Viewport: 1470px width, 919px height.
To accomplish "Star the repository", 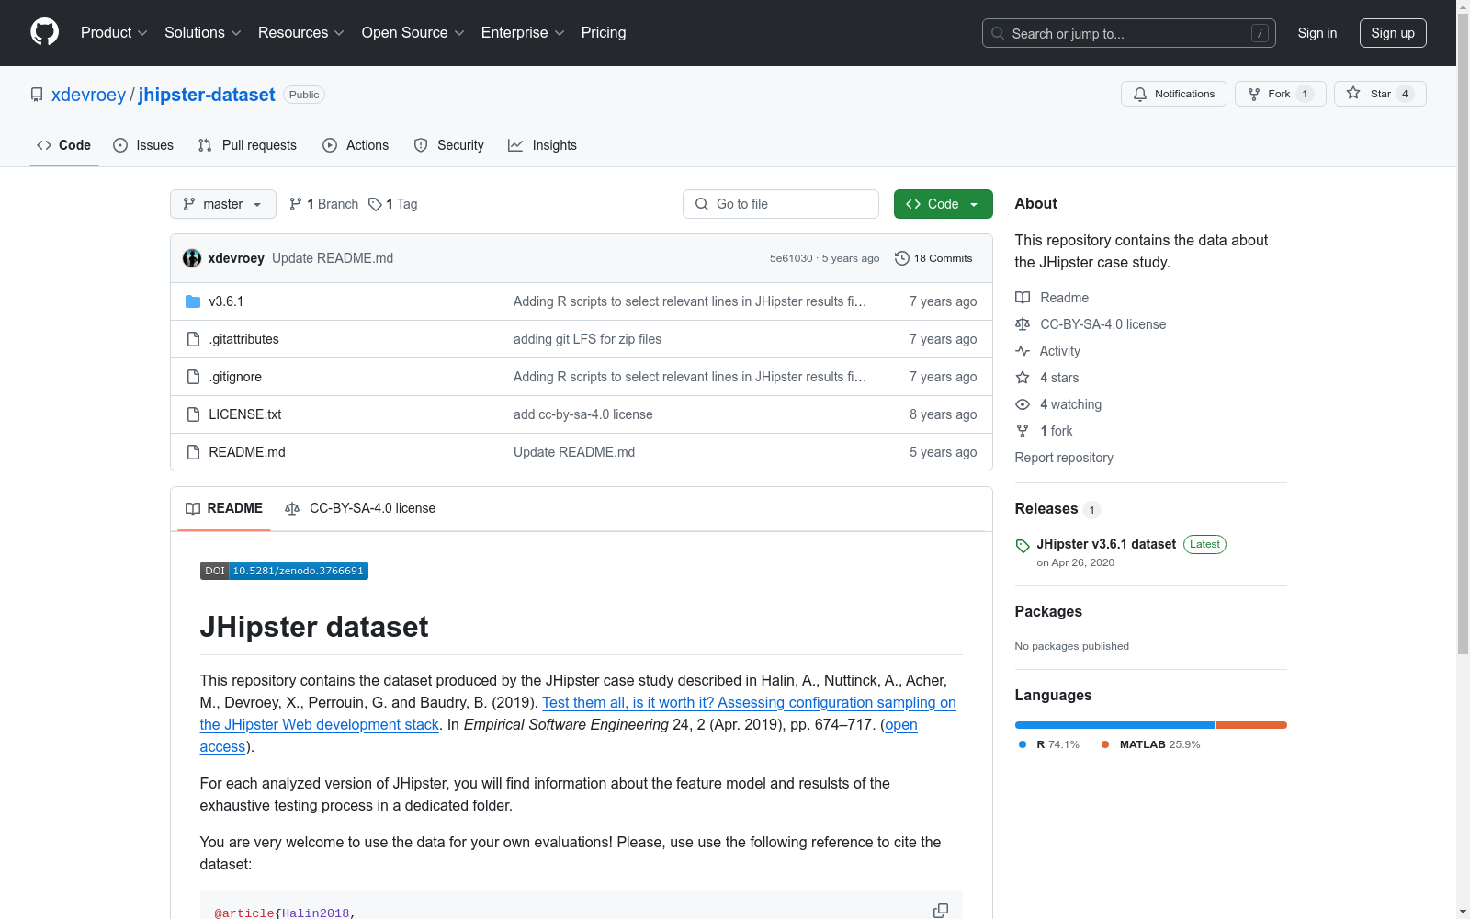I will click(x=1380, y=94).
